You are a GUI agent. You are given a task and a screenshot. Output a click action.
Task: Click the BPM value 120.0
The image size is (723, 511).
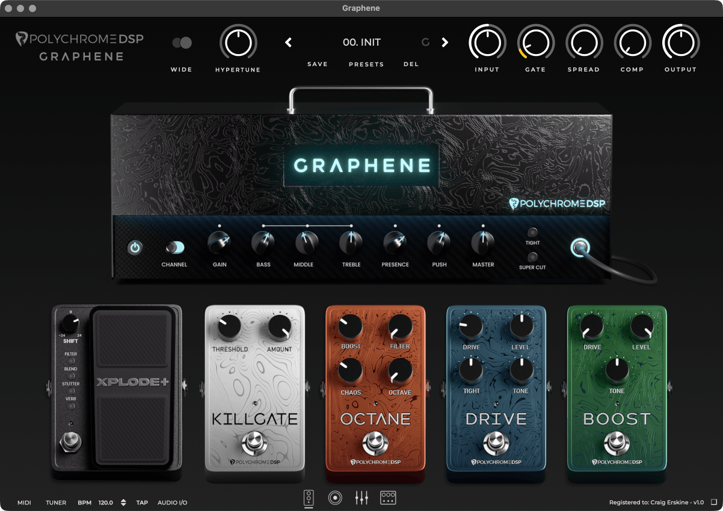coord(106,503)
